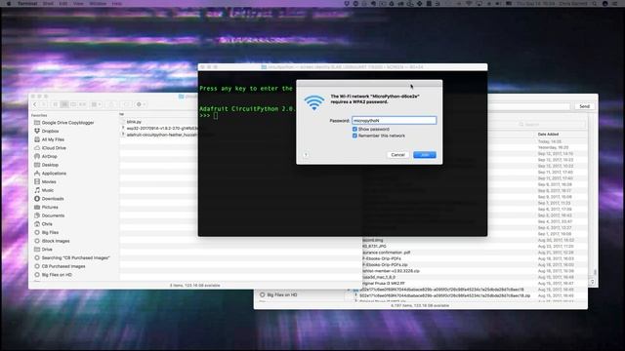This screenshot has width=625, height=351.
Task: Select the esp32 firmware file row
Action: pos(159,128)
